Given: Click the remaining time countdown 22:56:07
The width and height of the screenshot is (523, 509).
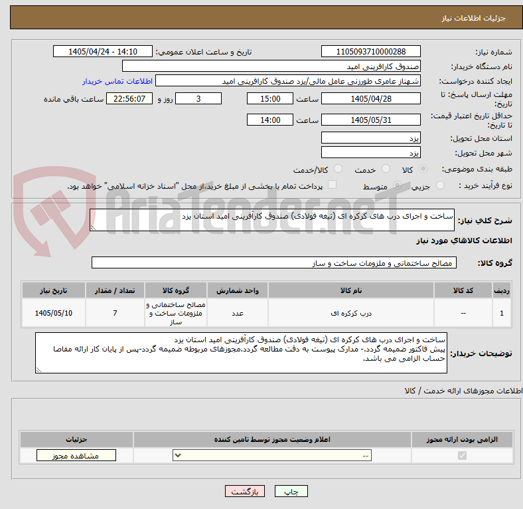Looking at the screenshot, I should point(129,99).
